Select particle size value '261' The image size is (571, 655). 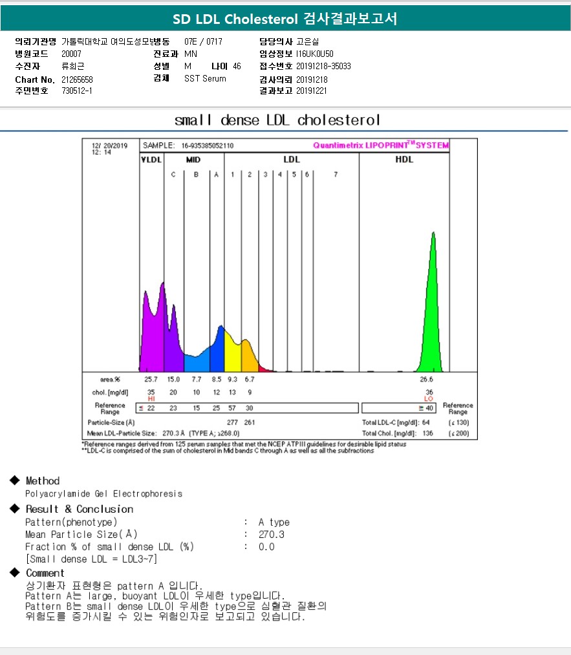click(250, 422)
